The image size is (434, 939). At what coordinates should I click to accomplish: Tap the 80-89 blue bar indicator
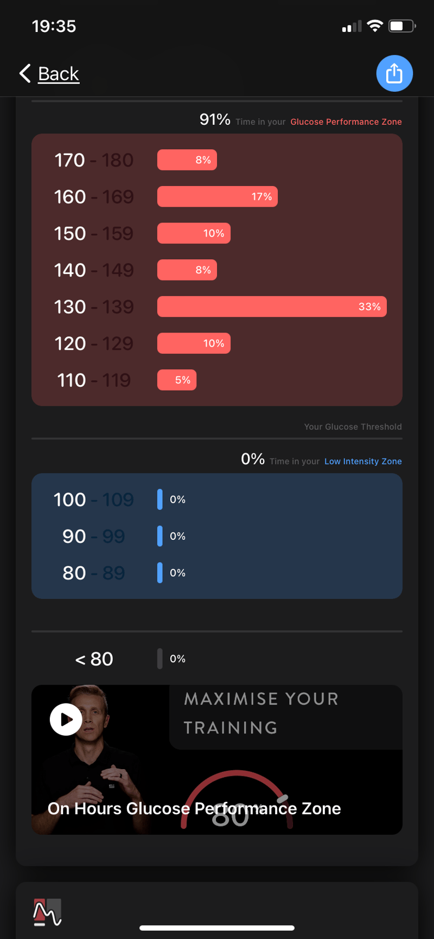[x=159, y=573]
